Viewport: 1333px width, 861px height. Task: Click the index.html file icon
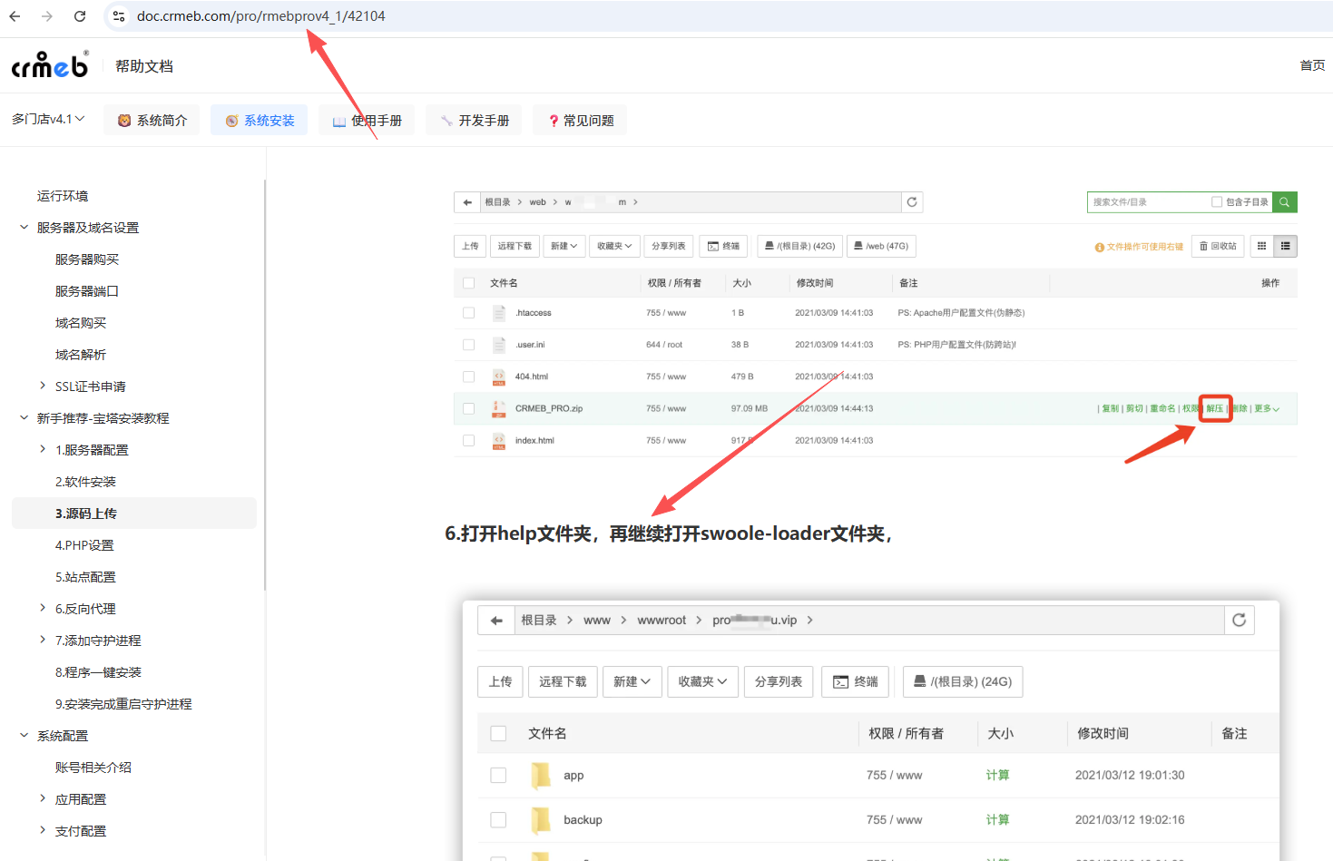pos(498,441)
